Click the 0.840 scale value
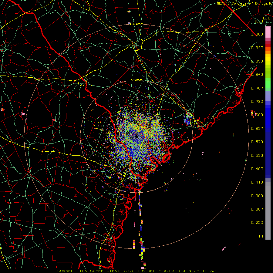Viewport: 273px width, 273px height. pyautogui.click(x=257, y=75)
